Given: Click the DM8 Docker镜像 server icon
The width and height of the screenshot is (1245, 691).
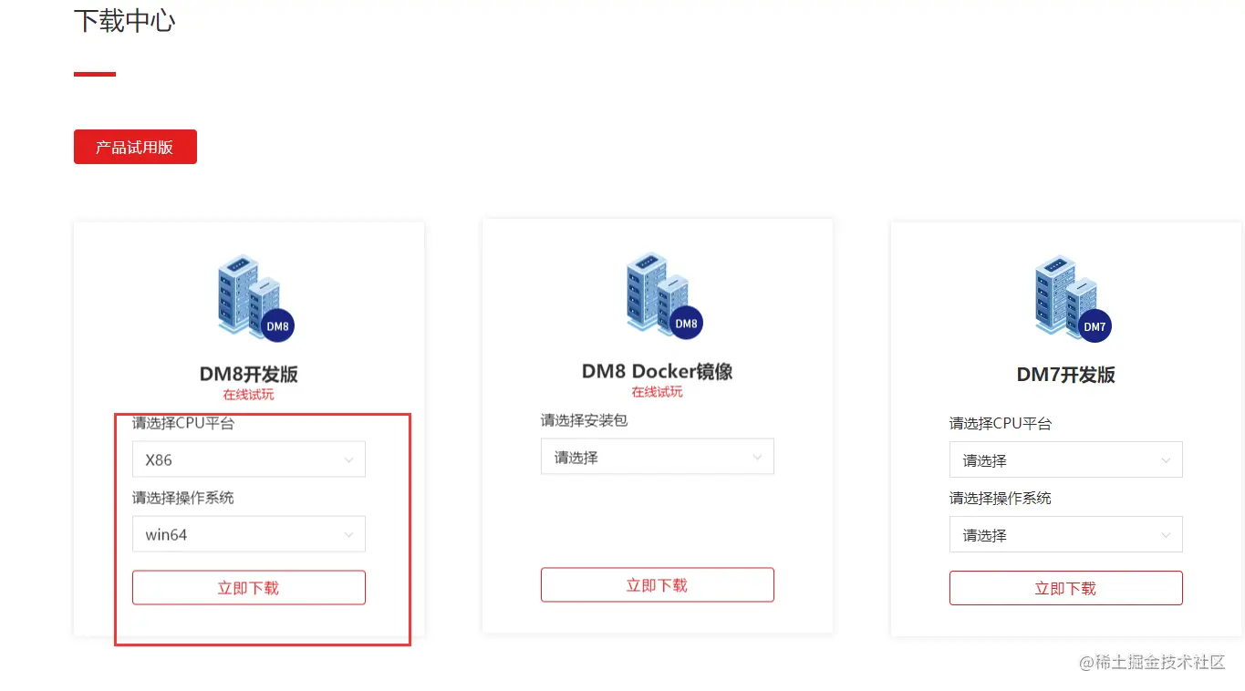Looking at the screenshot, I should 664,295.
